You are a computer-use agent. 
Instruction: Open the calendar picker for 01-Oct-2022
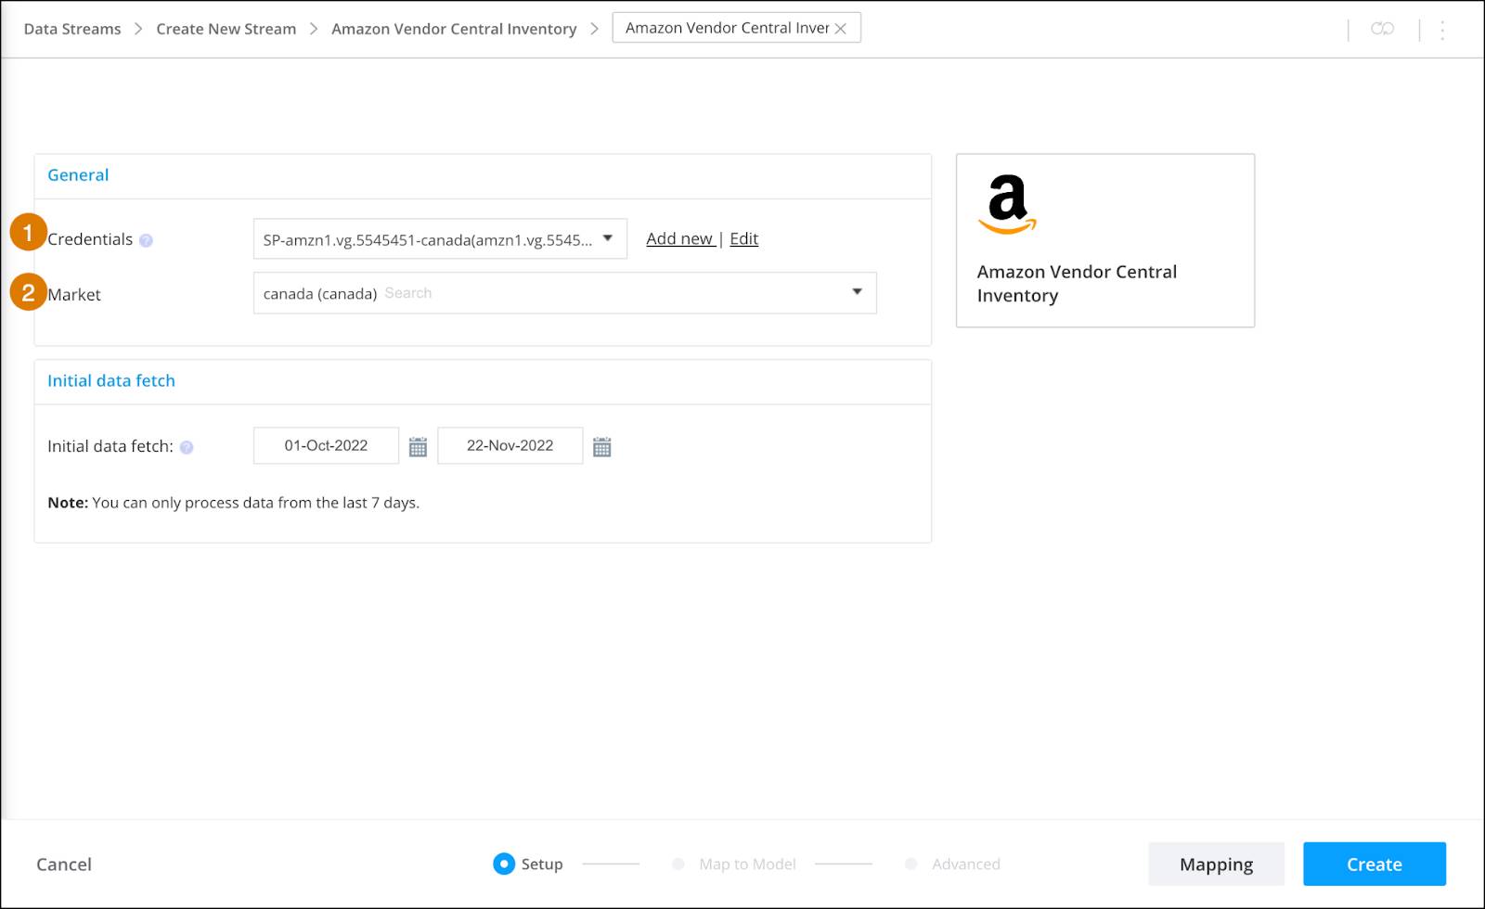coord(418,446)
